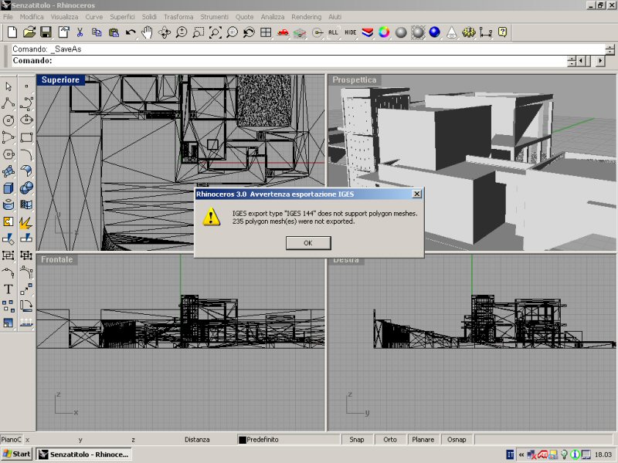The image size is (618, 463).
Task: Select the box solid tool in the sidebar
Action: [8, 188]
